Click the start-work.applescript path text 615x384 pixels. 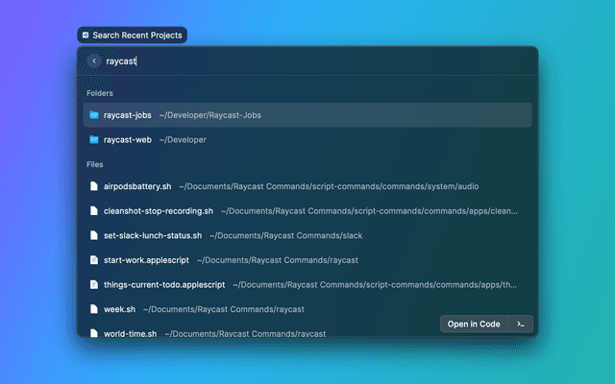[x=277, y=260]
